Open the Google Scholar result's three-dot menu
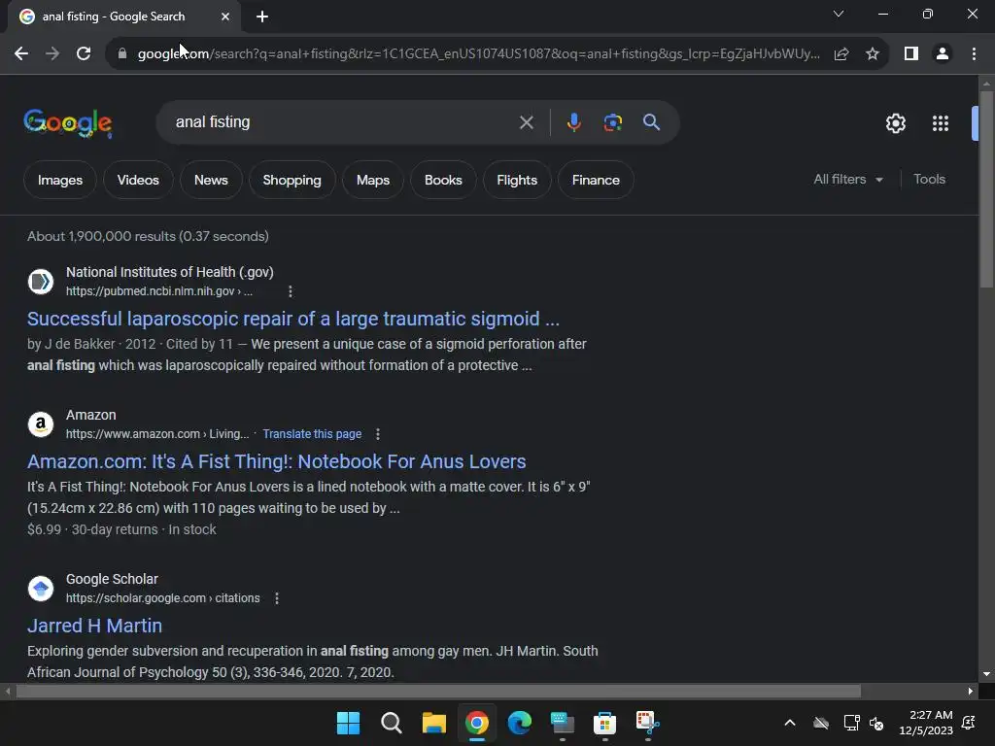 (x=277, y=598)
